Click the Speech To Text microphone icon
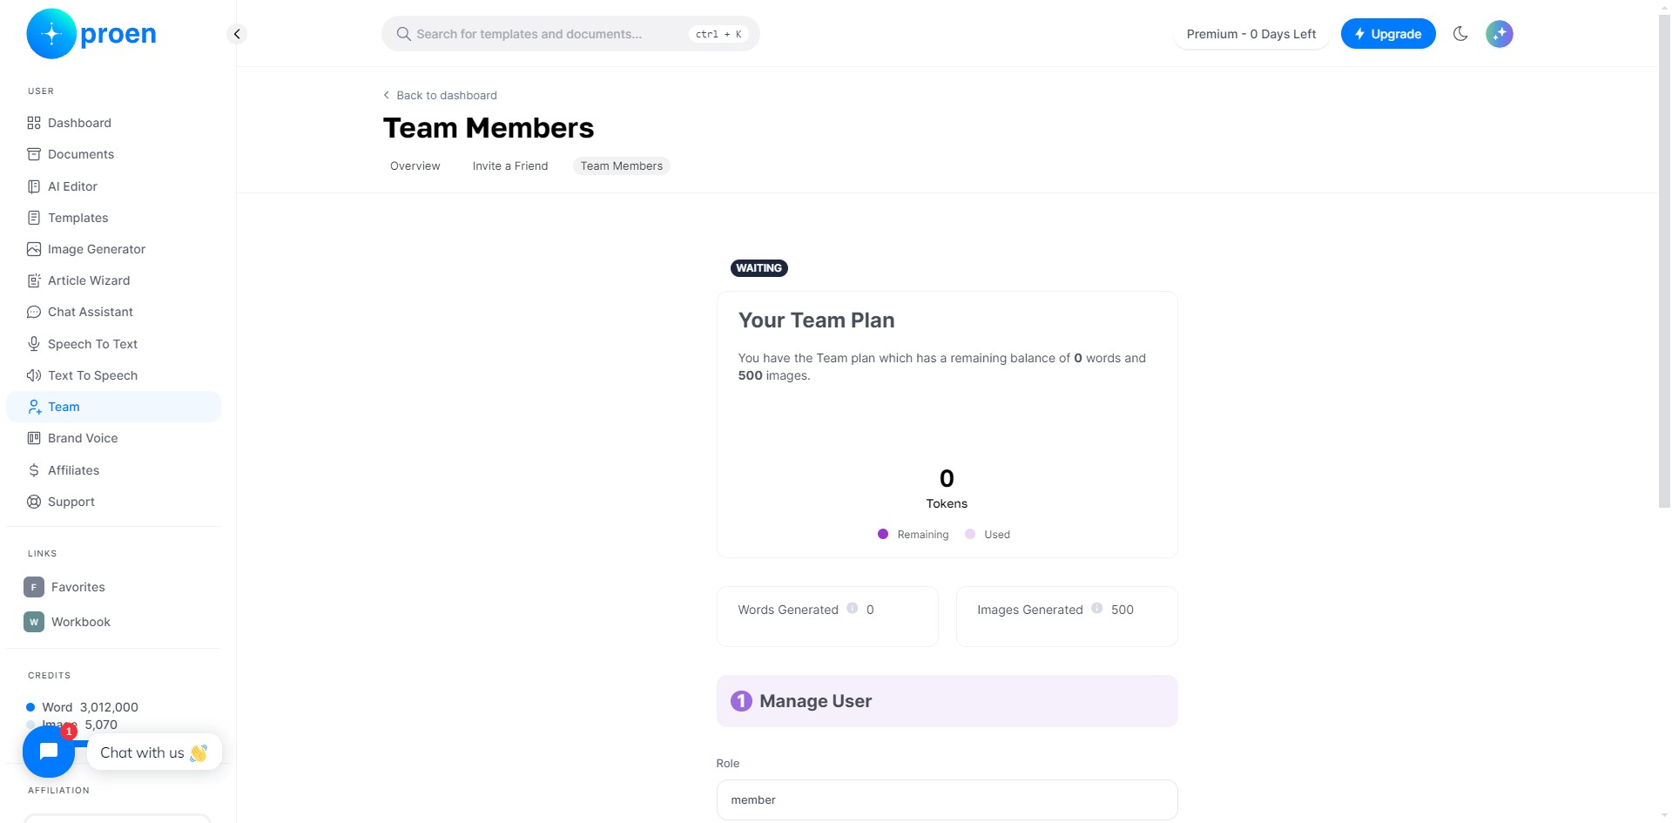 click(x=34, y=344)
